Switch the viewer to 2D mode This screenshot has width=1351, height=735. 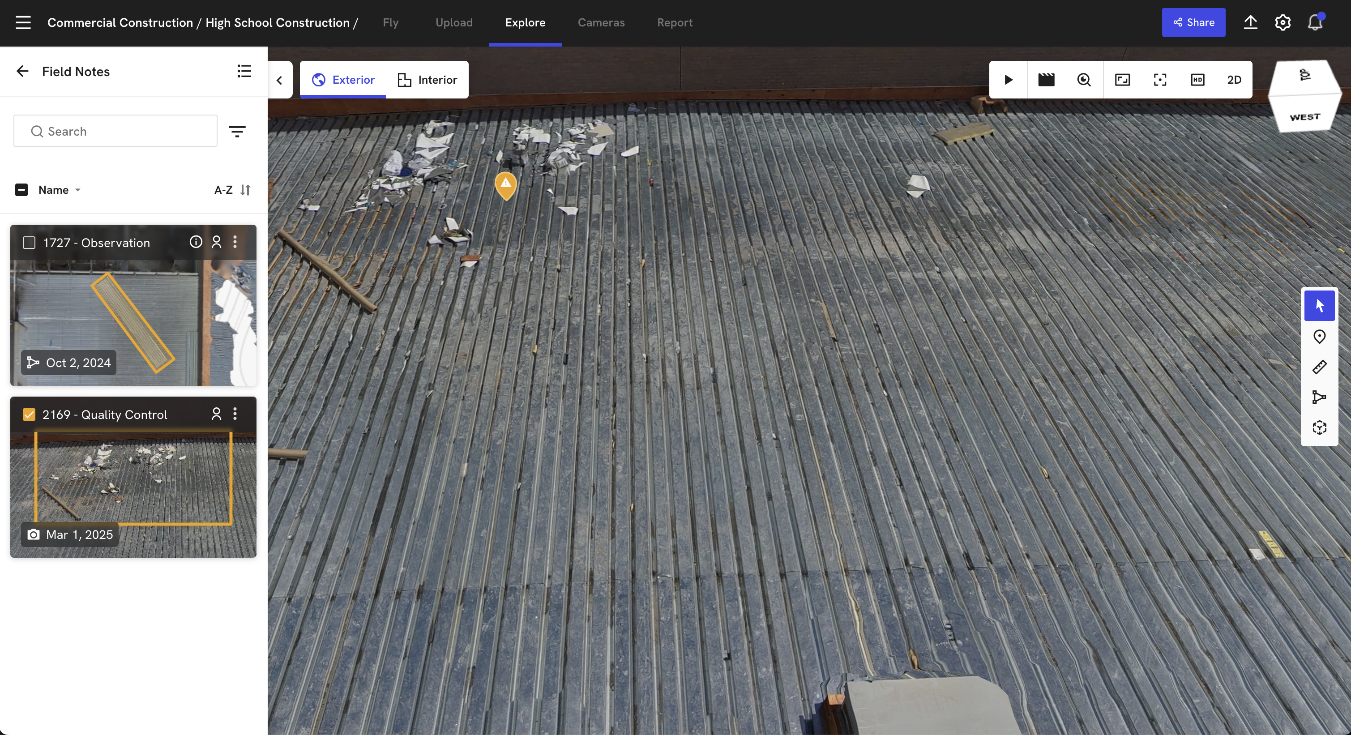[1234, 80]
